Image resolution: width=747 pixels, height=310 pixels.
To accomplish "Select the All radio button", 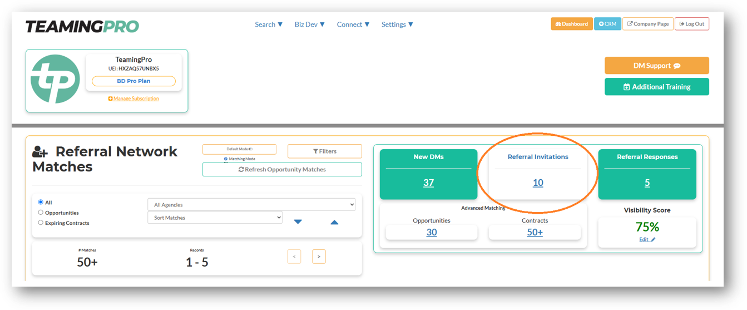I will (41, 202).
